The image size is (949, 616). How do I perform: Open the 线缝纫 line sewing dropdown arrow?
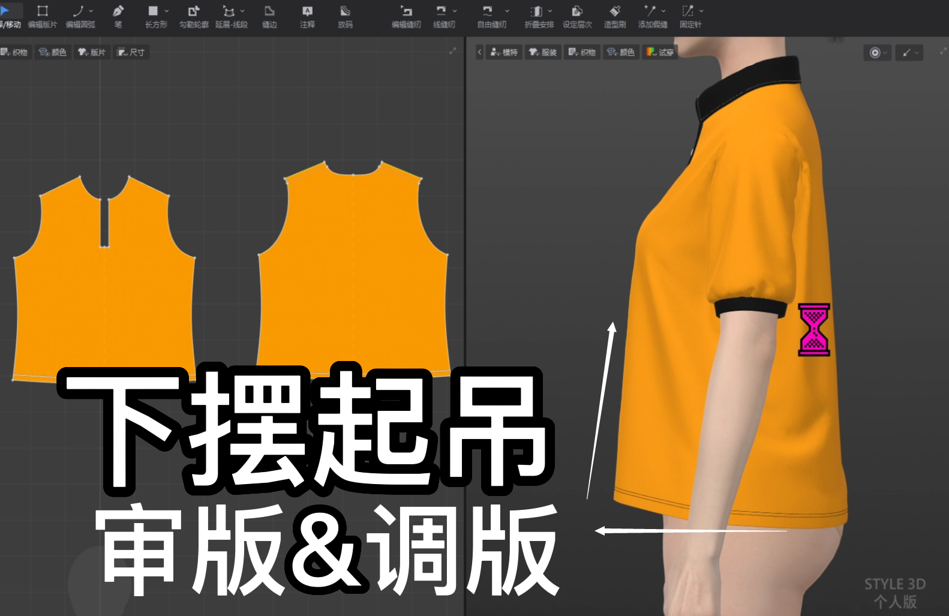(455, 11)
